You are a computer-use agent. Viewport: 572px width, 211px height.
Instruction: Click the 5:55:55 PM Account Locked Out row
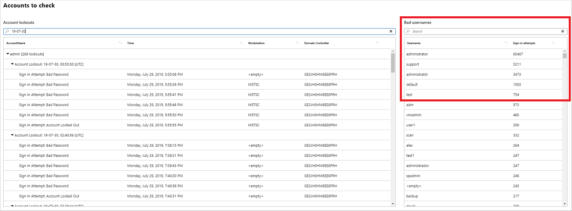point(197,125)
